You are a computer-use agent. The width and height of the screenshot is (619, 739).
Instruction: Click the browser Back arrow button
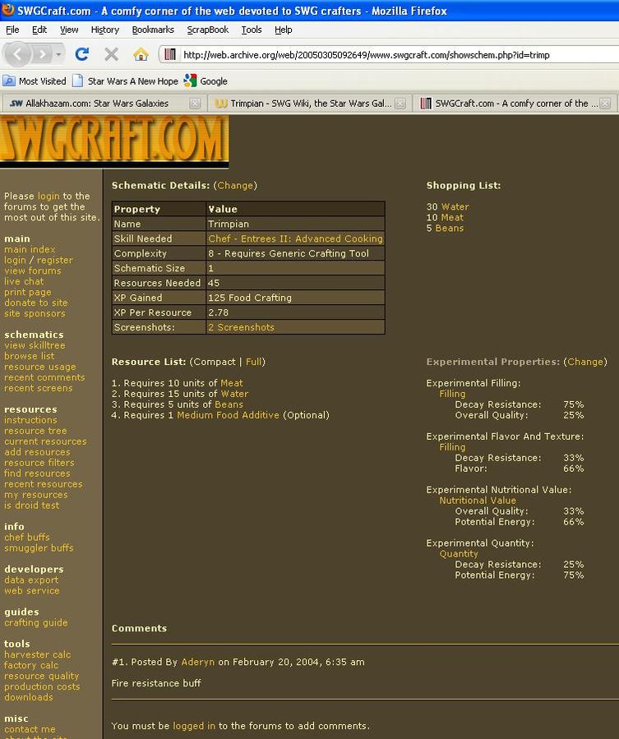tap(18, 54)
